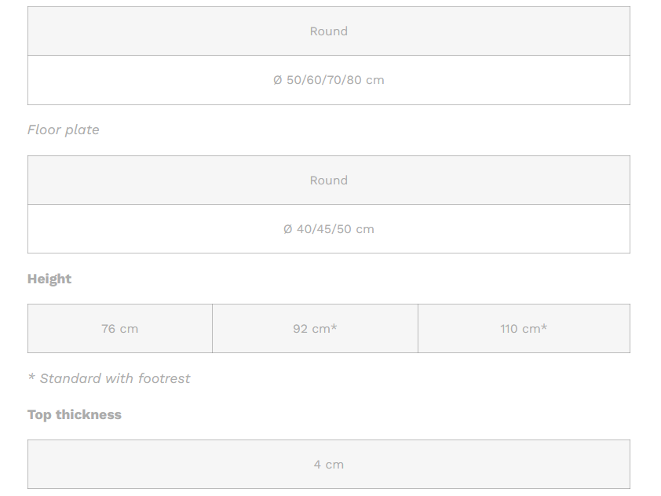This screenshot has height=496, width=661.
Task: Choose the 76 cm height cell
Action: click(x=119, y=329)
